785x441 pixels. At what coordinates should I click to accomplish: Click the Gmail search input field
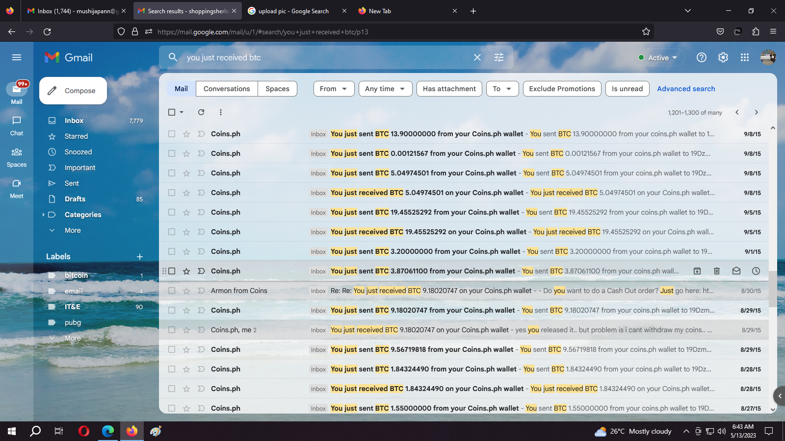coord(326,57)
